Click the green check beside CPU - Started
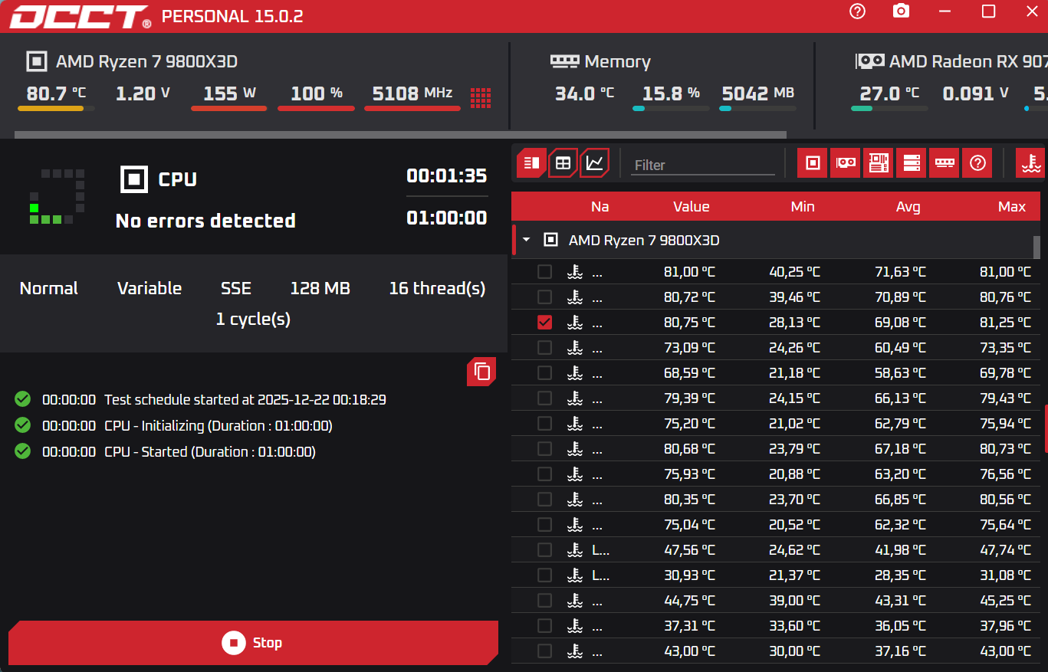 [x=22, y=451]
